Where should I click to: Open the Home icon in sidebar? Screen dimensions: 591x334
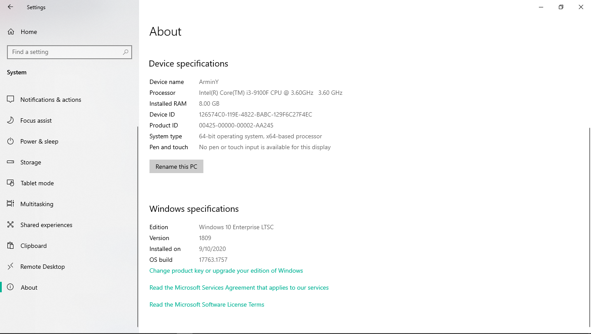11,32
